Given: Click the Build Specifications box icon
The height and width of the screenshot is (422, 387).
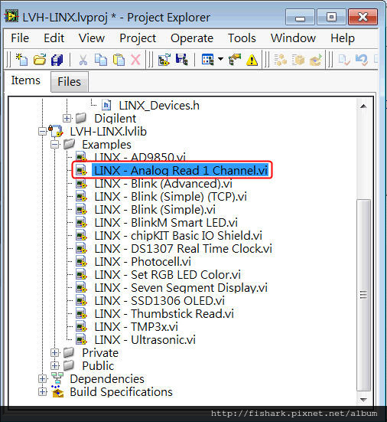Looking at the screenshot, I should (x=57, y=391).
